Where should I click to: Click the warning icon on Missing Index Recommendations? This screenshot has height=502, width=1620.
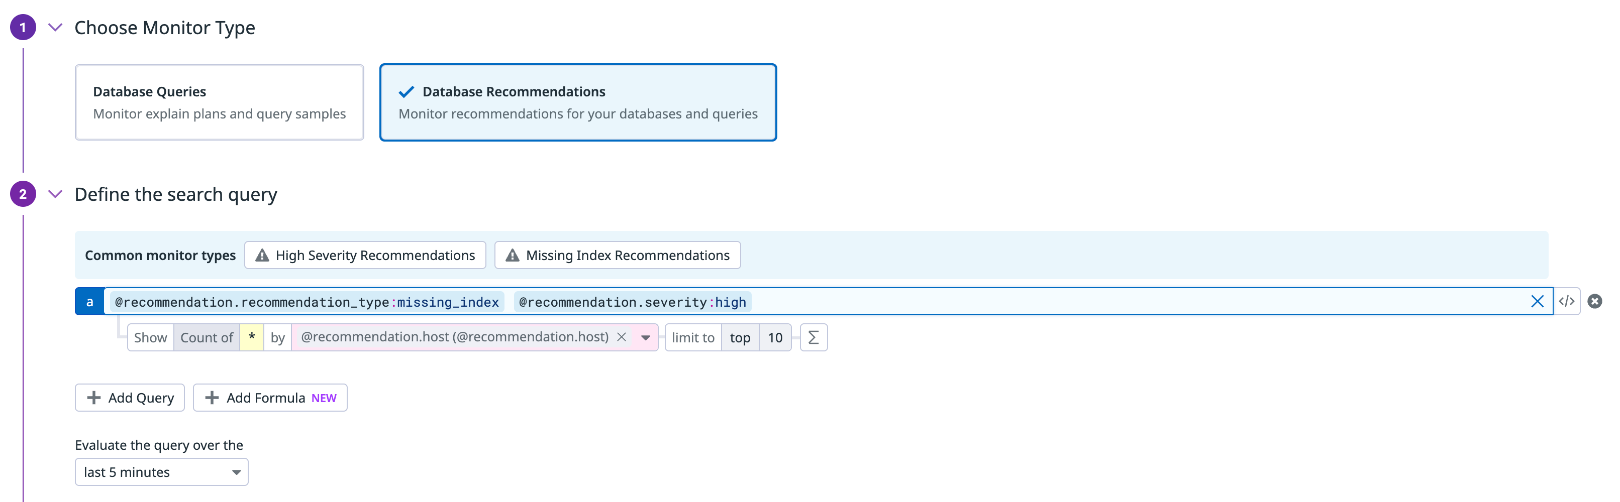point(512,255)
